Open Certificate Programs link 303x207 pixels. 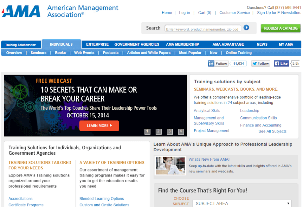(26, 205)
